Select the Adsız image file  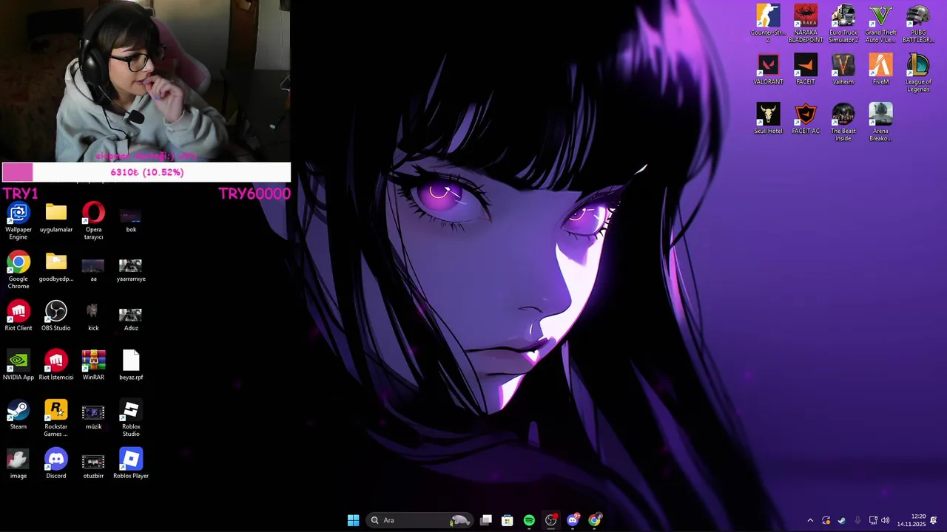131,318
